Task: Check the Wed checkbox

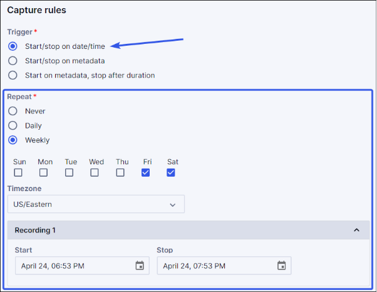Action: (x=95, y=172)
